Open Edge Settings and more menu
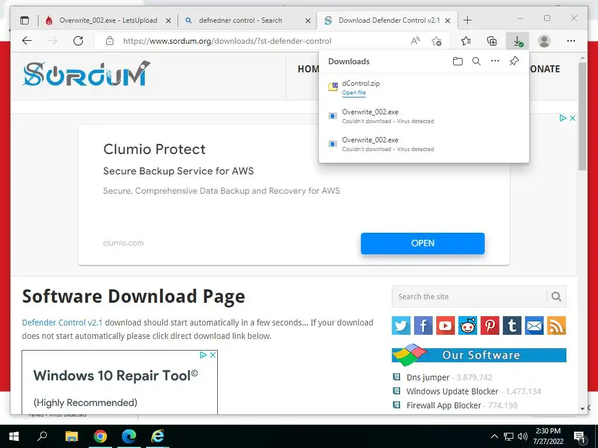This screenshot has width=598, height=448. click(x=571, y=41)
